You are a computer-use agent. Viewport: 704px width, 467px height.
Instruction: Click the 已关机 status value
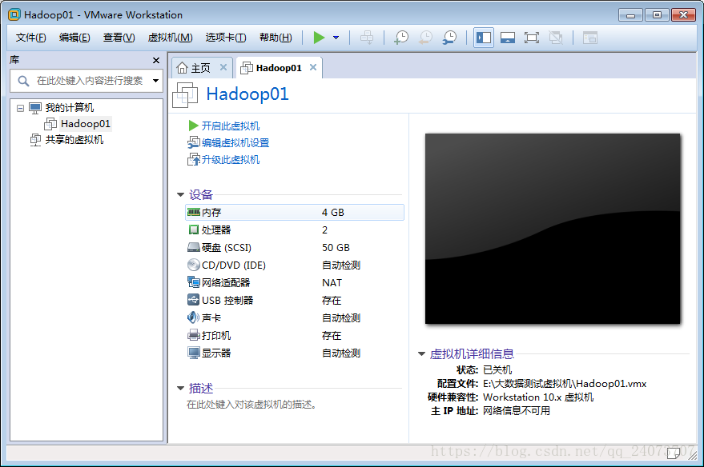coord(497,369)
